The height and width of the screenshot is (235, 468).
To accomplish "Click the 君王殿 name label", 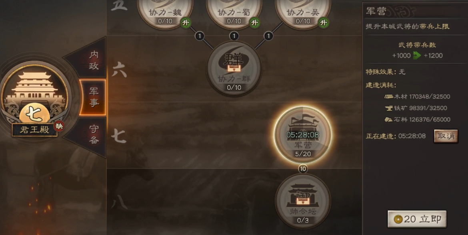I will pyautogui.click(x=35, y=130).
